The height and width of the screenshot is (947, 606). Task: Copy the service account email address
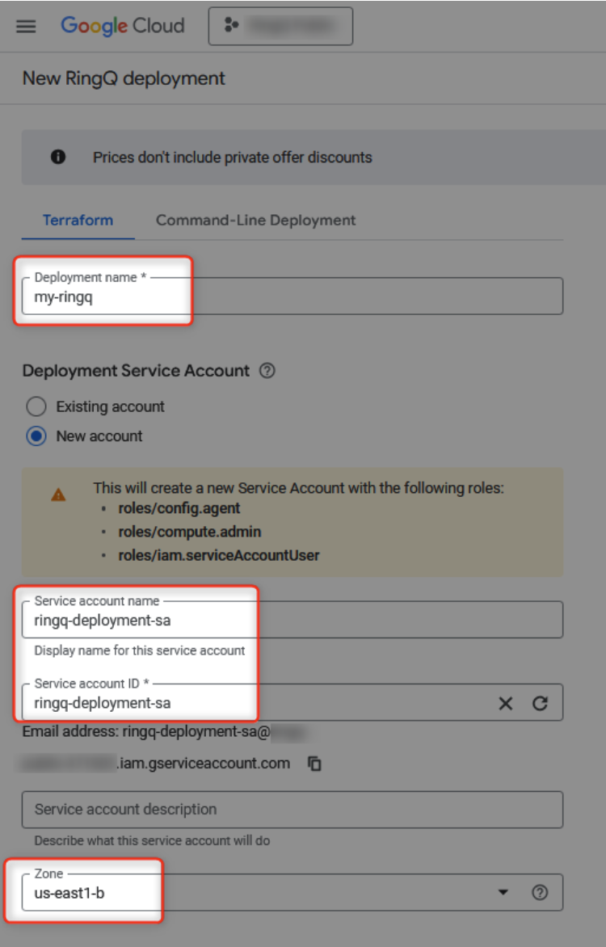(315, 764)
